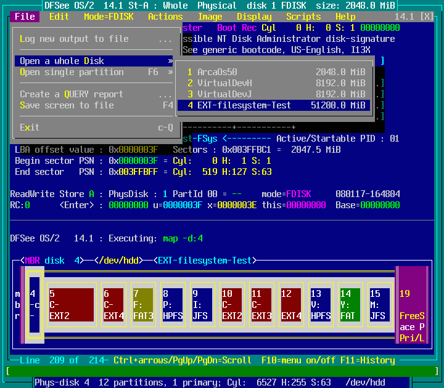Image resolution: width=444 pixels, height=388 pixels.
Task: Click the green command entry line
Action: (x=222, y=371)
